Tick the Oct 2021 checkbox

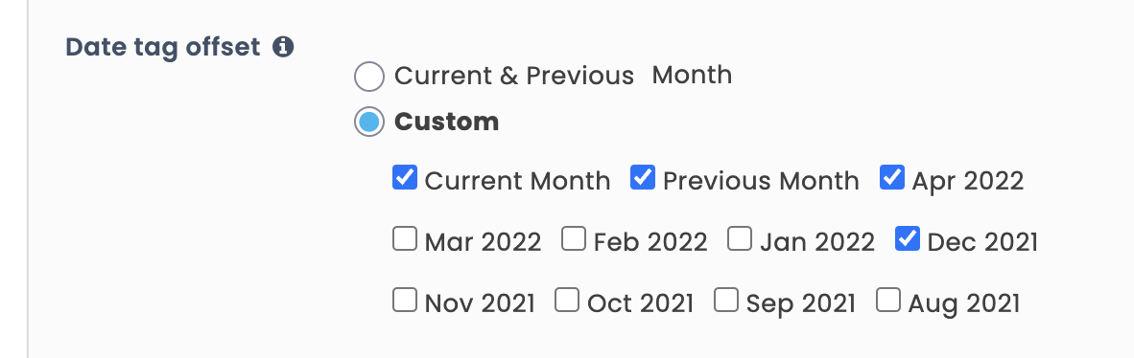coord(567,300)
